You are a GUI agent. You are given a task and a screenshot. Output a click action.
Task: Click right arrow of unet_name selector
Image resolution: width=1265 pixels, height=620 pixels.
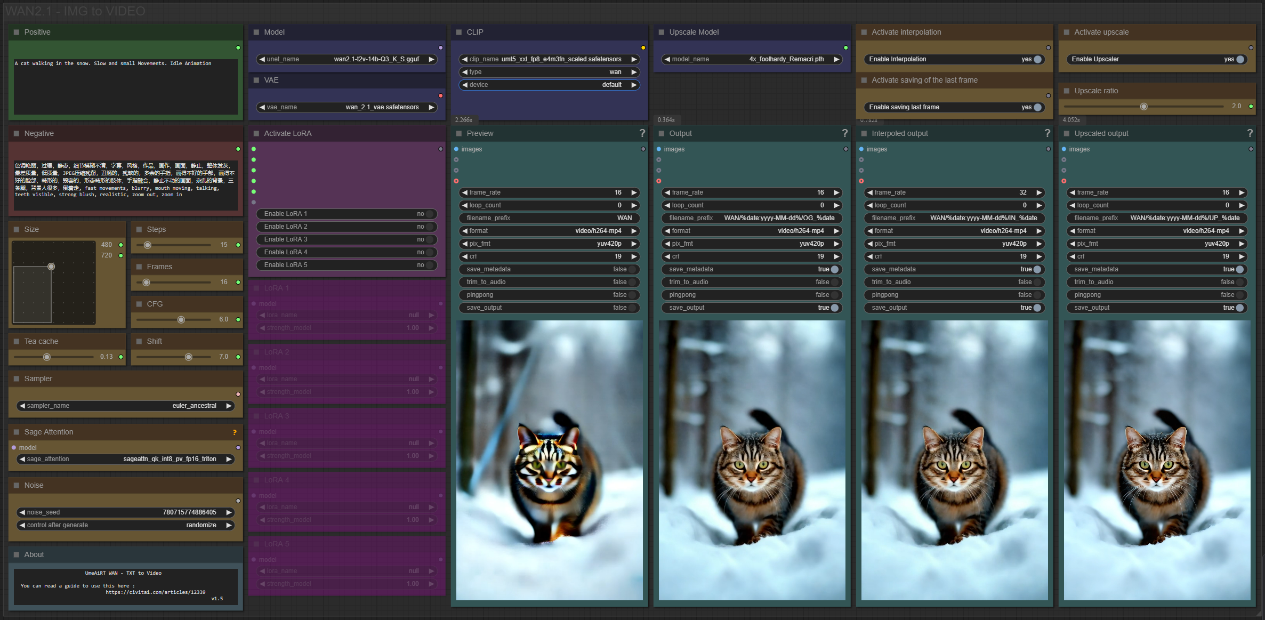(x=431, y=59)
